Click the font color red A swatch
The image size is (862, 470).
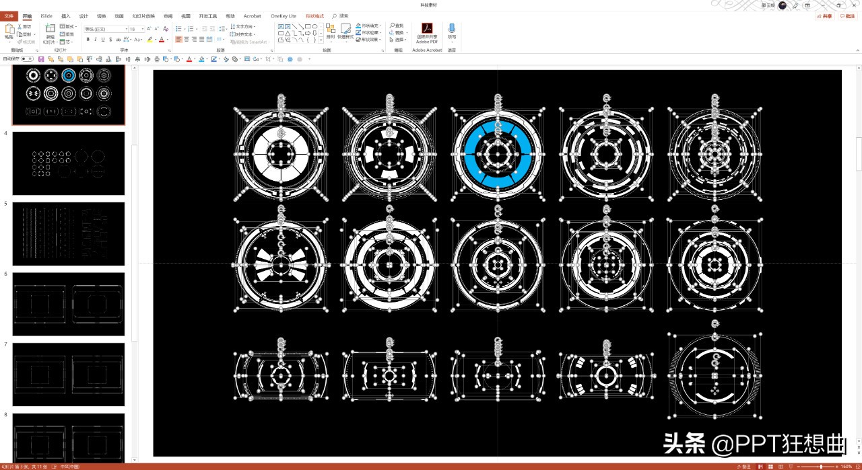[162, 40]
